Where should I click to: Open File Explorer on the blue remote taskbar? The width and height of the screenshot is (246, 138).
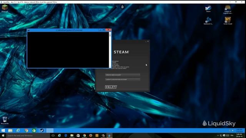(x=10, y=130)
